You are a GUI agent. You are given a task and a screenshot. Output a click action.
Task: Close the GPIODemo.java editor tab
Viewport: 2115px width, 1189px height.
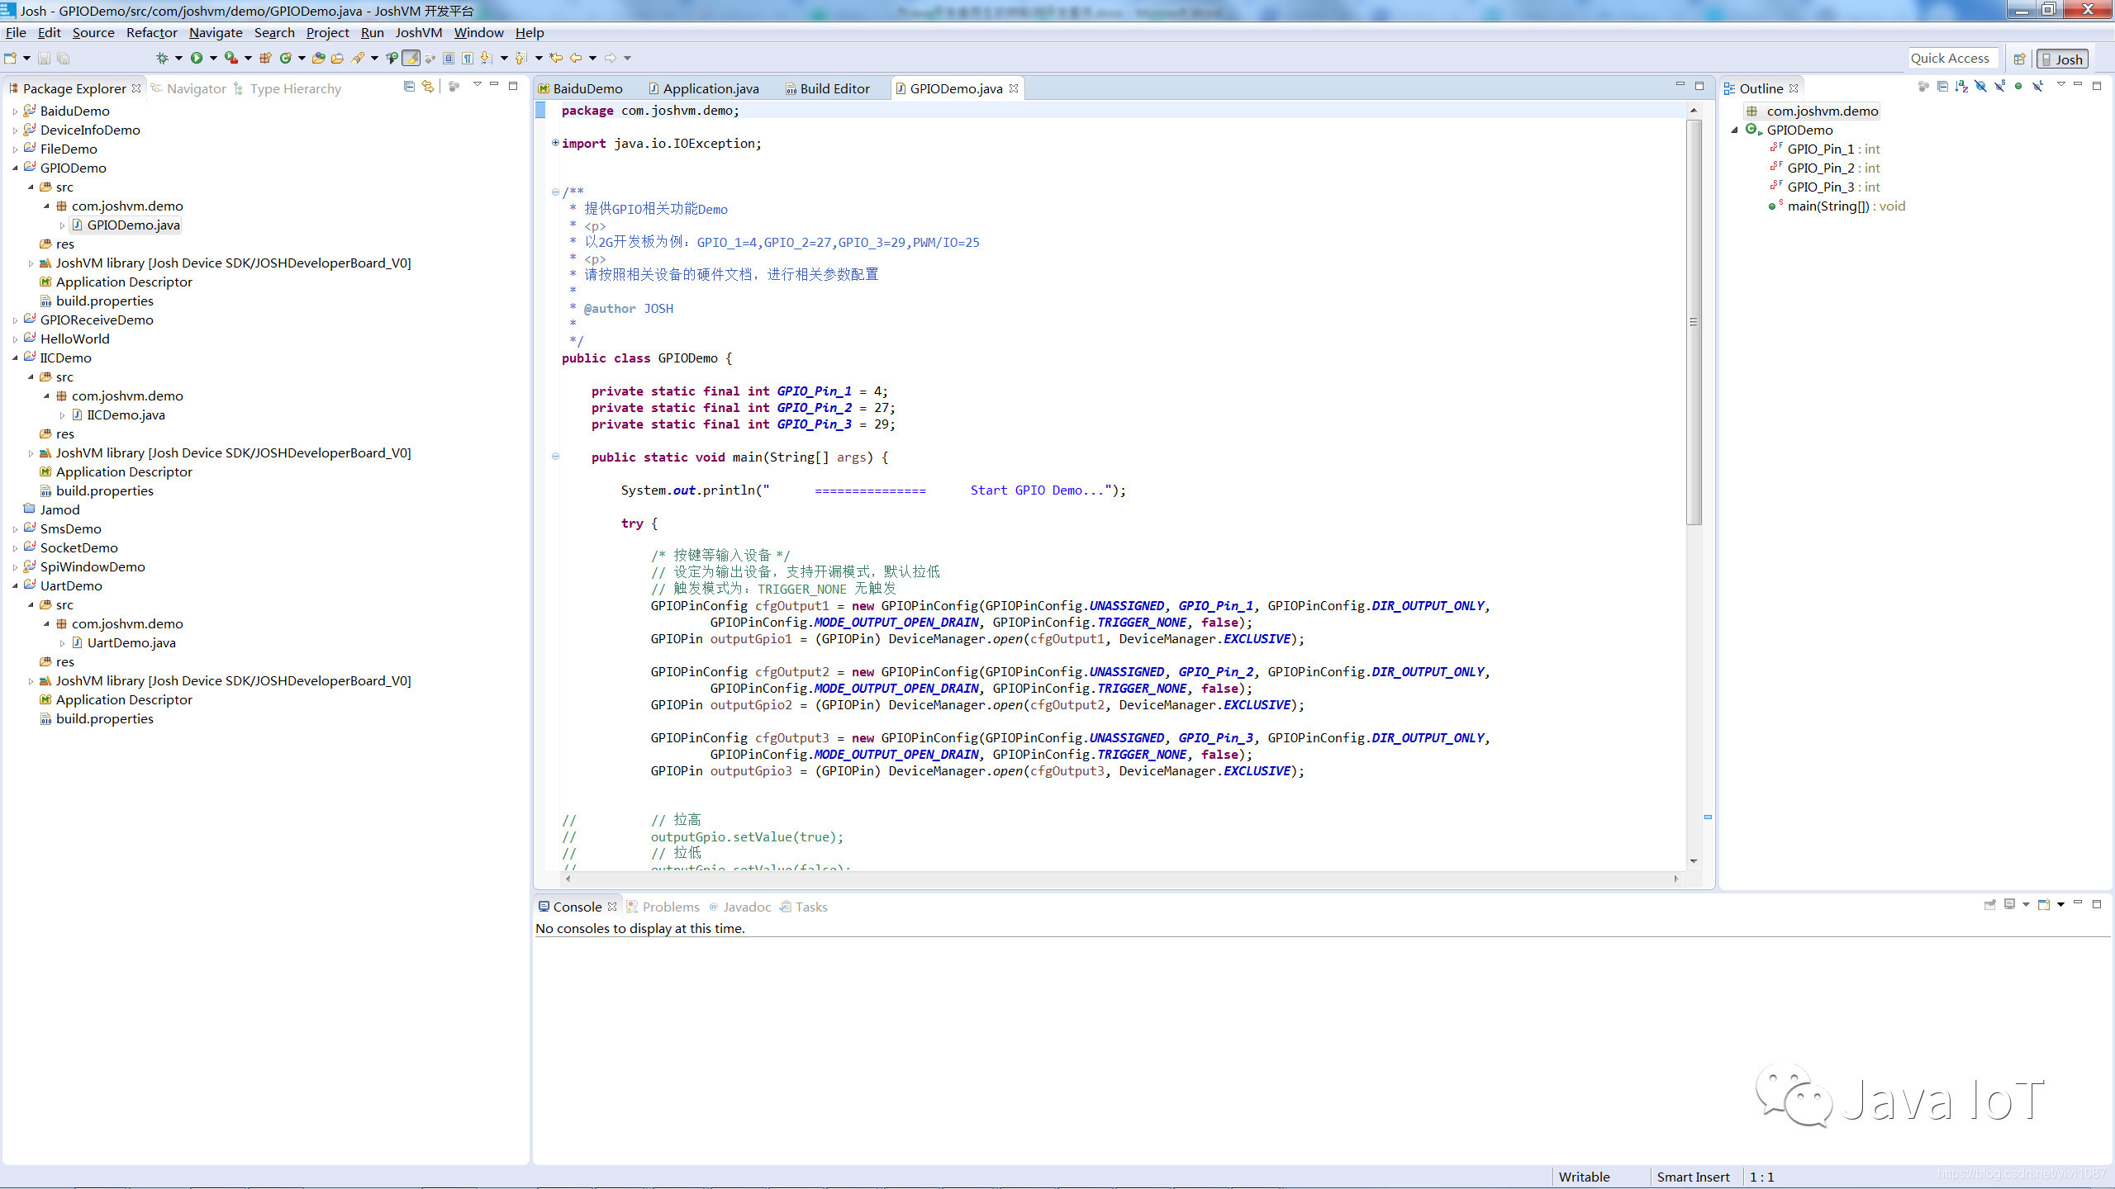point(1014,88)
